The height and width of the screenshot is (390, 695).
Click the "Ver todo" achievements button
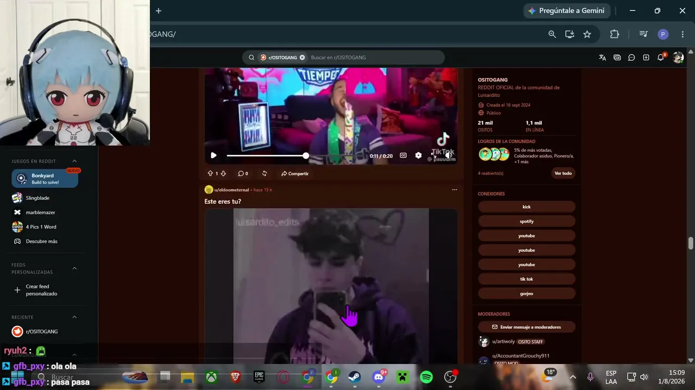click(x=563, y=173)
